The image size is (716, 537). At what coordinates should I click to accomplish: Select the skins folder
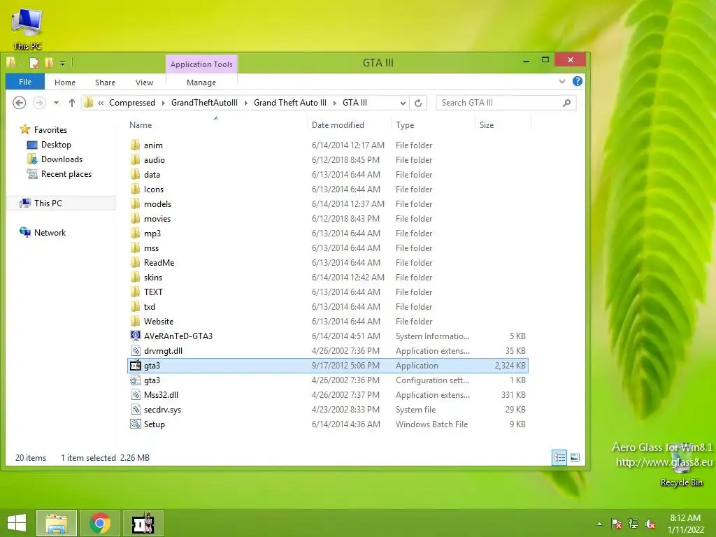pyautogui.click(x=327, y=277)
